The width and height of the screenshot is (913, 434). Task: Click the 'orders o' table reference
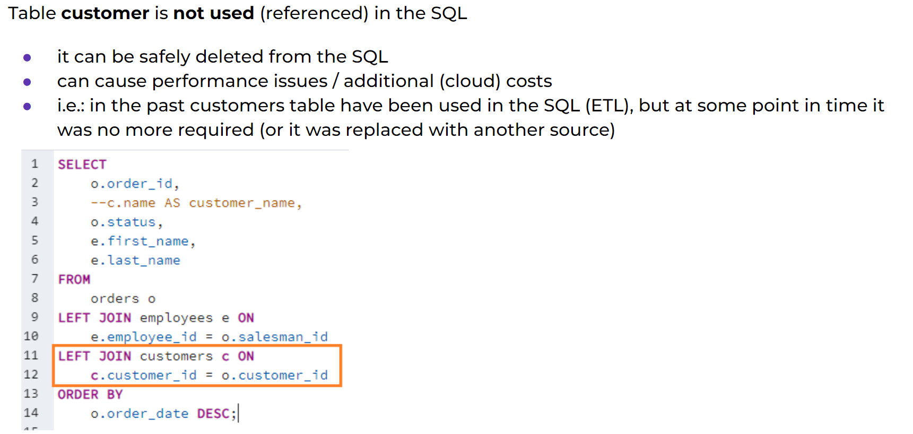click(x=123, y=299)
